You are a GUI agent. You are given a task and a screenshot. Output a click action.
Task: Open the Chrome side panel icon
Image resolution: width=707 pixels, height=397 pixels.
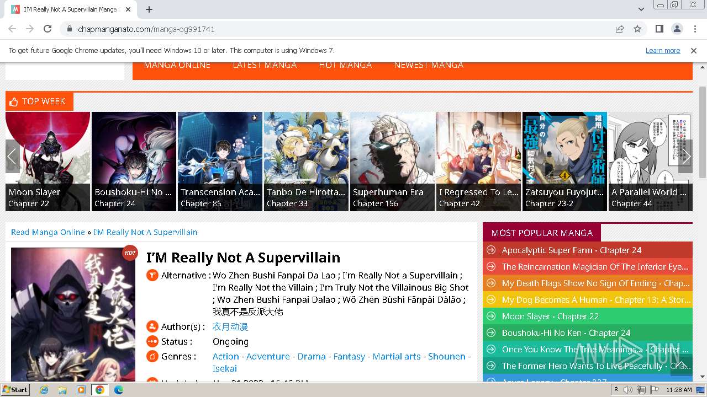(x=659, y=29)
